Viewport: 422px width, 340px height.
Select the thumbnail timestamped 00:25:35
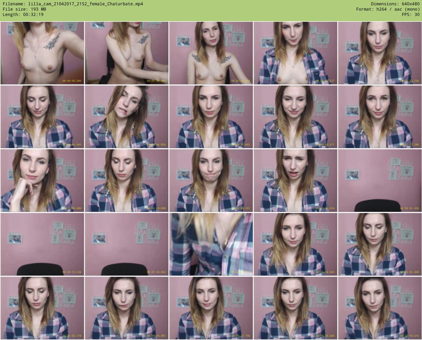coord(380,244)
